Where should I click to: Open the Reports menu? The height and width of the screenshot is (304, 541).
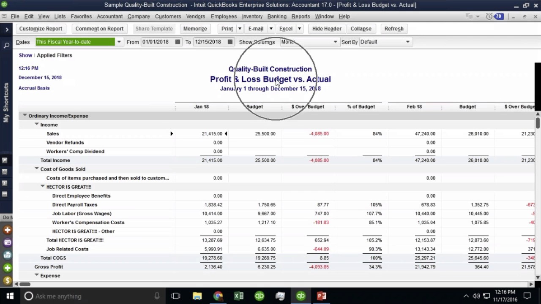click(x=301, y=16)
